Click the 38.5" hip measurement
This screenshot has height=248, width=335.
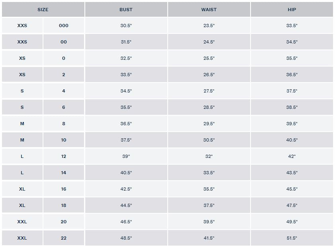[x=292, y=107]
